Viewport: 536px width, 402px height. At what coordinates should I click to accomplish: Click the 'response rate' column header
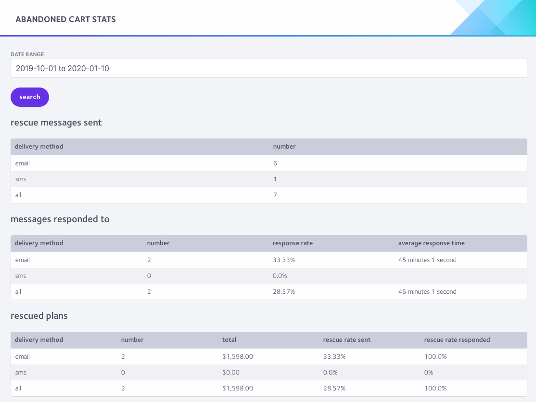coord(293,243)
